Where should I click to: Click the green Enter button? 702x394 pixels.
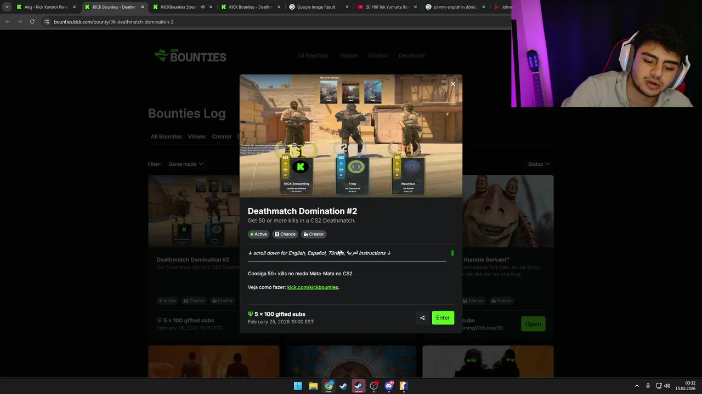click(443, 317)
